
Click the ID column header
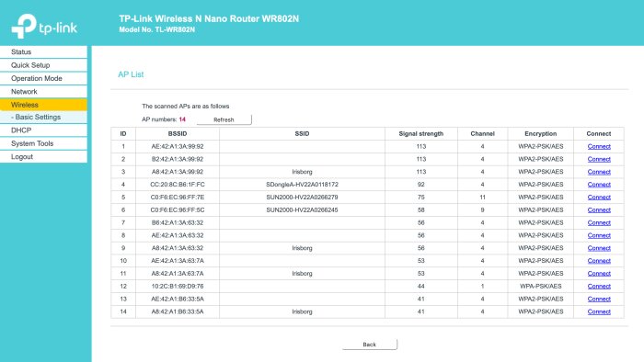click(123, 133)
